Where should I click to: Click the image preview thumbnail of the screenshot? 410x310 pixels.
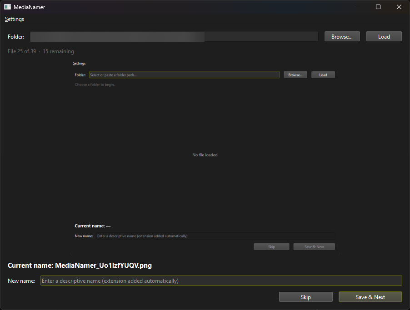click(205, 157)
